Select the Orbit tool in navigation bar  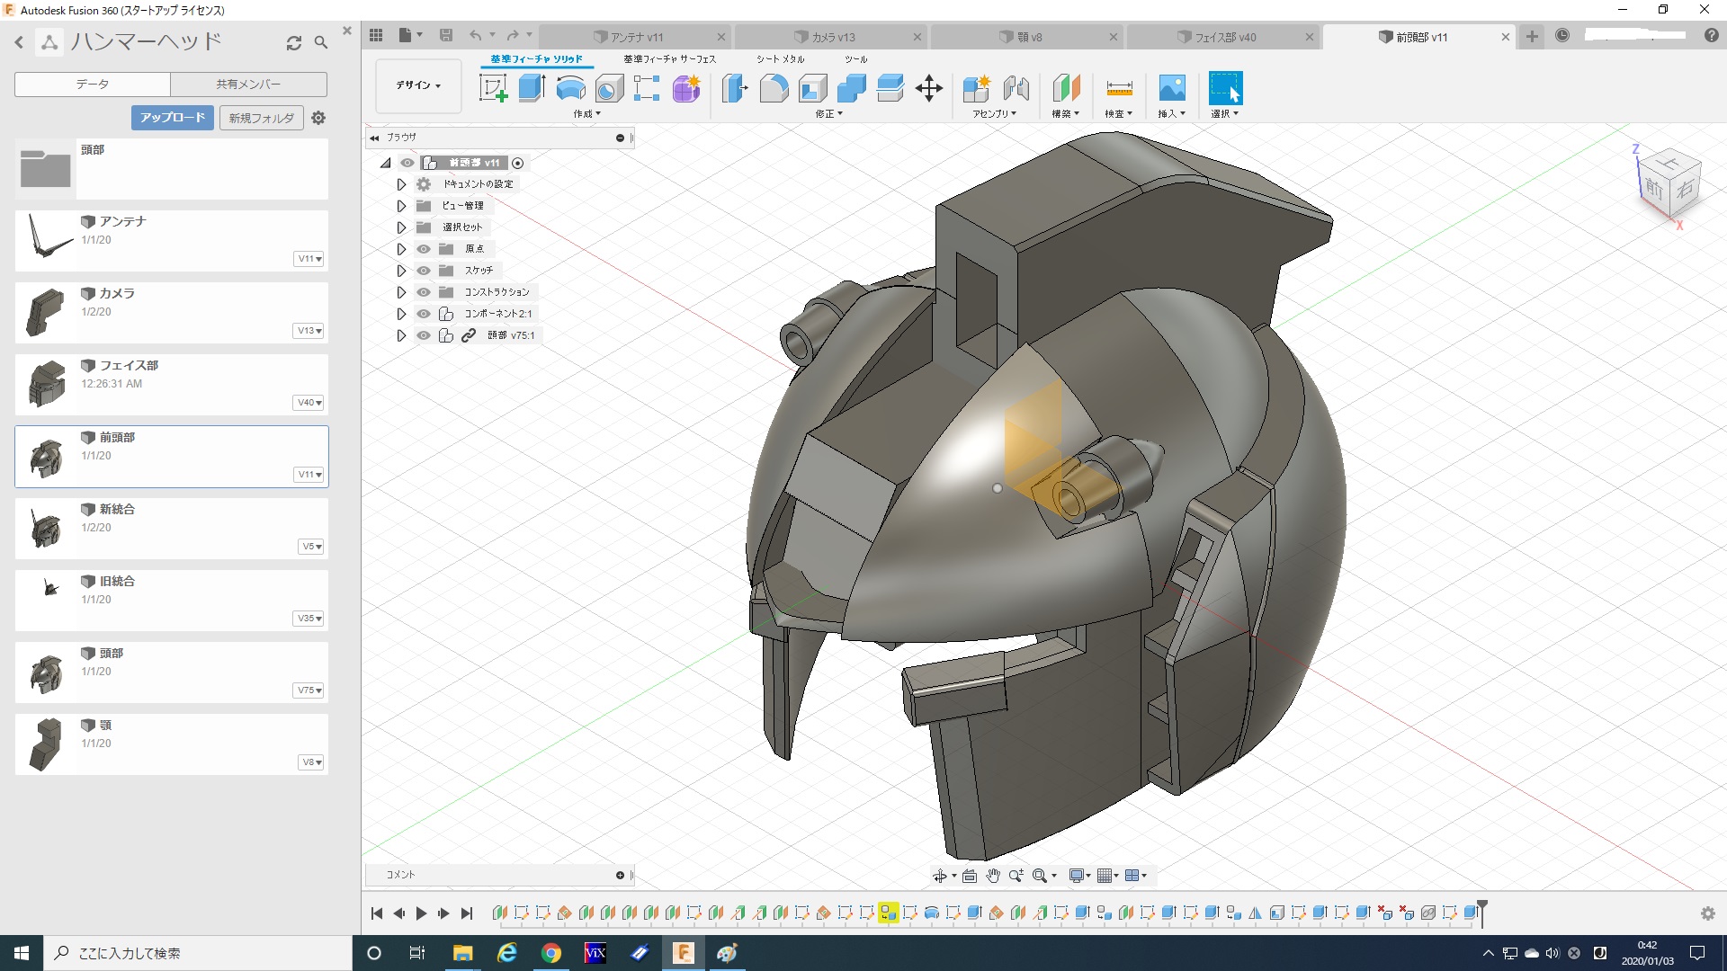coord(940,876)
